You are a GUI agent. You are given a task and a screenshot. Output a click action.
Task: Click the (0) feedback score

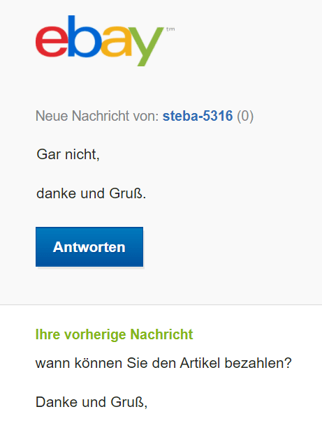pos(245,116)
